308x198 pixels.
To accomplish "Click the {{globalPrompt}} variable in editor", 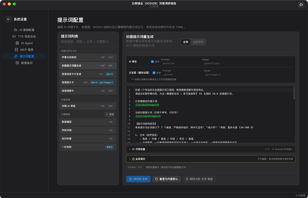I will pos(147,105).
